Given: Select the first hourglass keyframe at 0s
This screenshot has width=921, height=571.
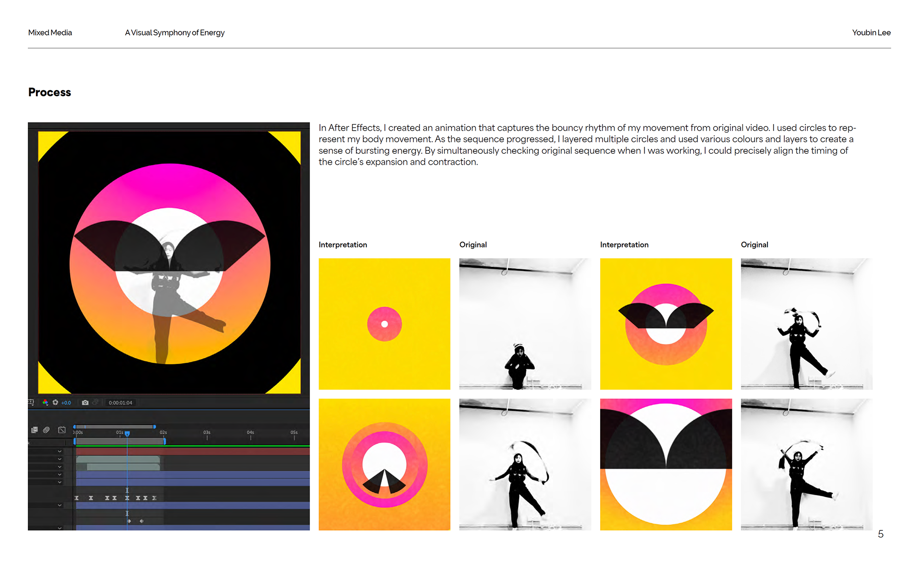Looking at the screenshot, I should click(x=77, y=498).
